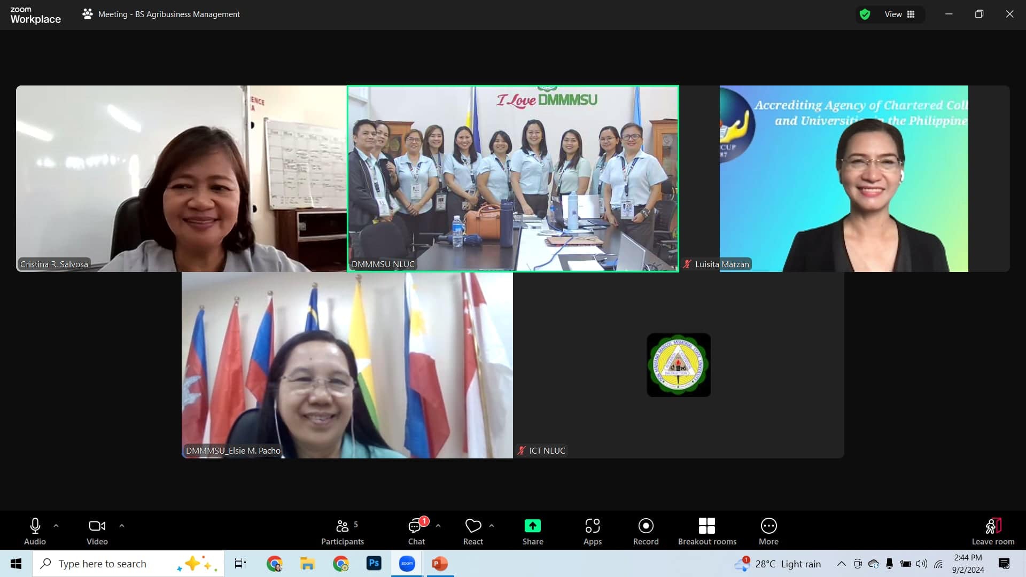Screen dimensions: 1026x577
Task: Select Cristina R. Salvosa video tile
Action: point(181,178)
